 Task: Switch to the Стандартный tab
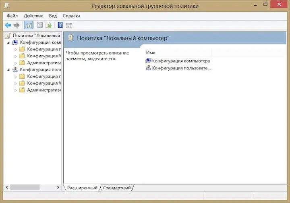[x=117, y=188]
